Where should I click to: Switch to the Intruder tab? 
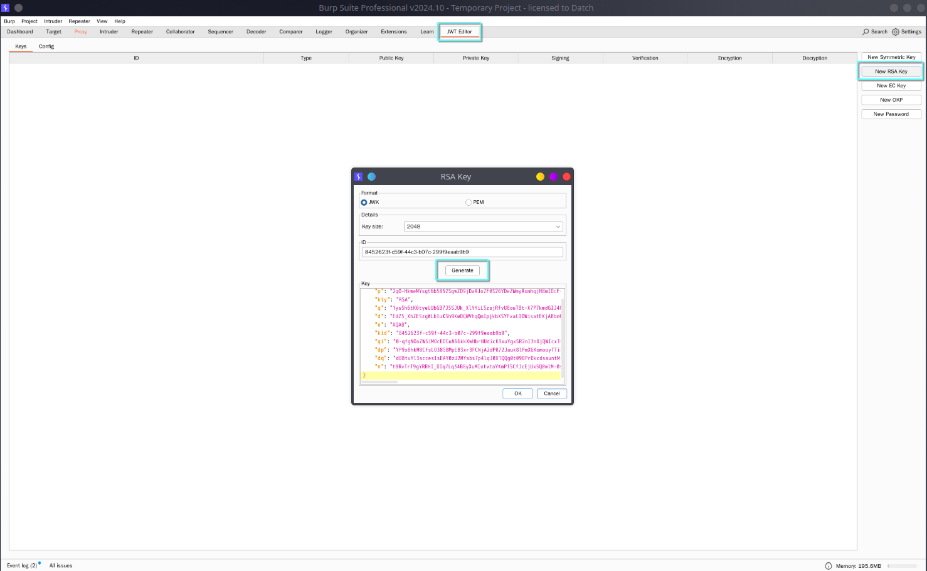[109, 31]
